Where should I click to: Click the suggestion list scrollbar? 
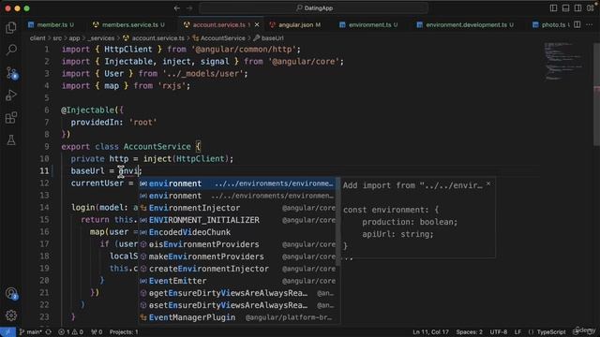click(x=337, y=222)
